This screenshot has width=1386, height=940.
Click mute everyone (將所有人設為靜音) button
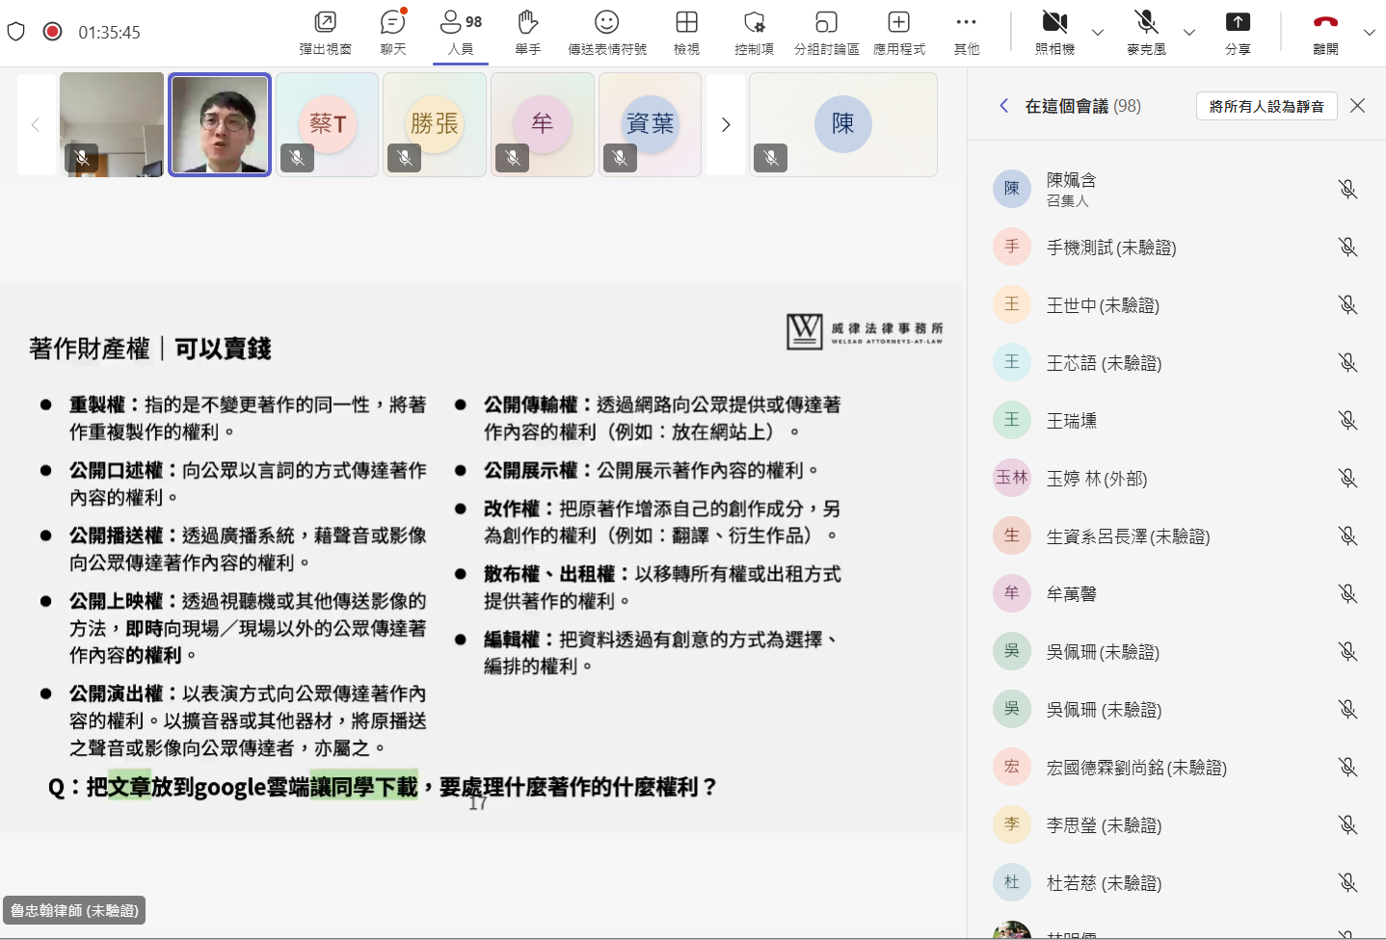[1266, 106]
